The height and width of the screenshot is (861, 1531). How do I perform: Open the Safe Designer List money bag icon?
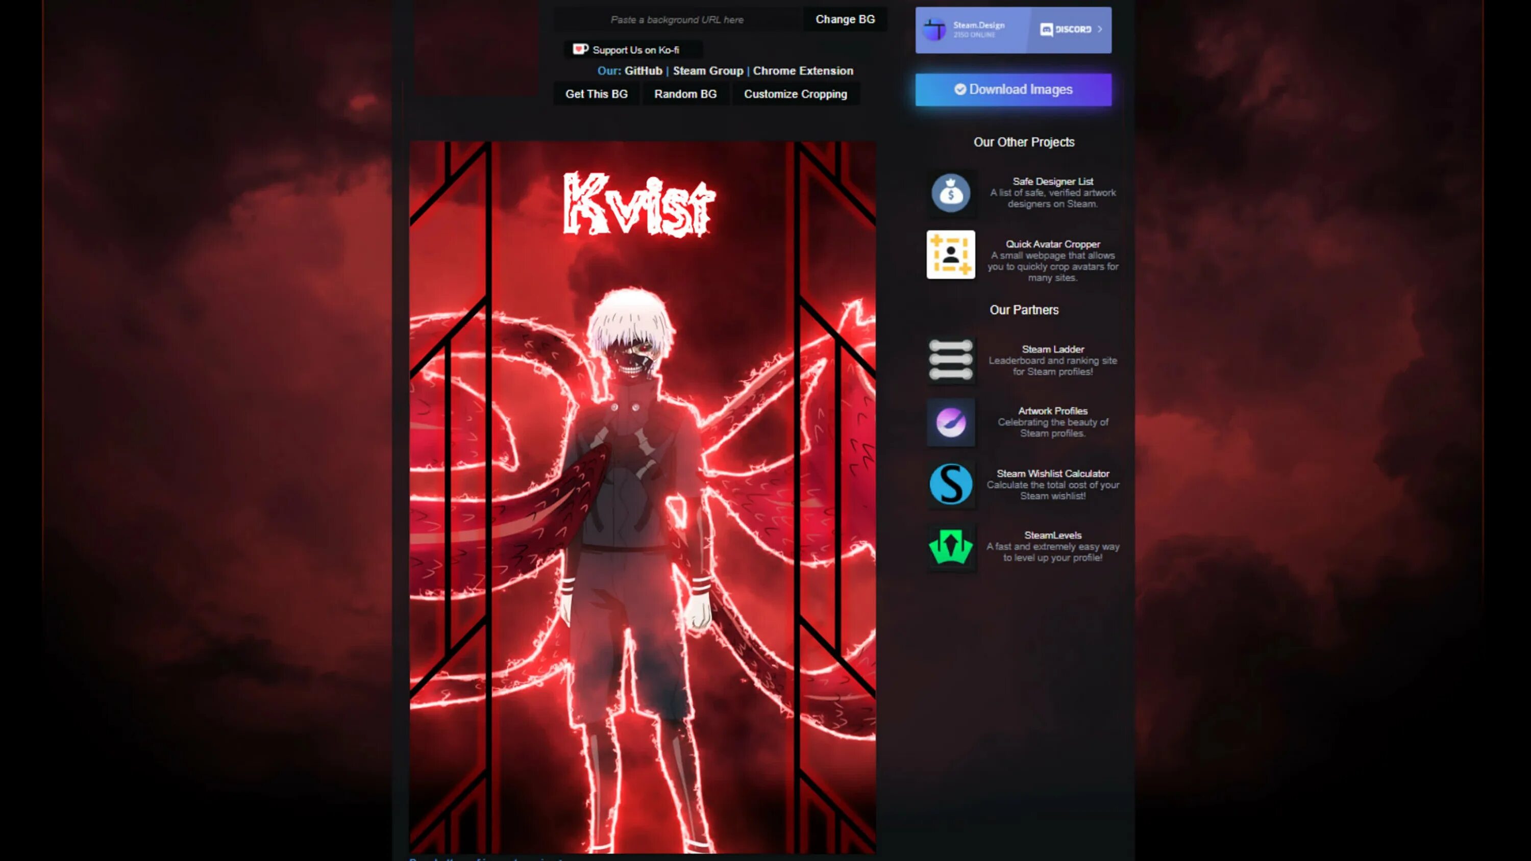(950, 192)
